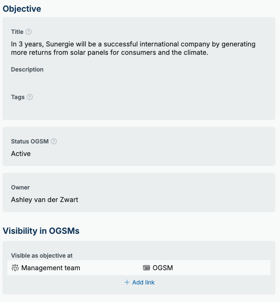Click the team people icon before Management team
The image size is (280, 302).
(x=15, y=268)
